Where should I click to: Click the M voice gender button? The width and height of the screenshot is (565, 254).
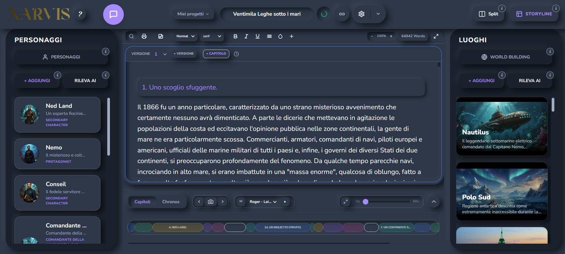(x=241, y=201)
